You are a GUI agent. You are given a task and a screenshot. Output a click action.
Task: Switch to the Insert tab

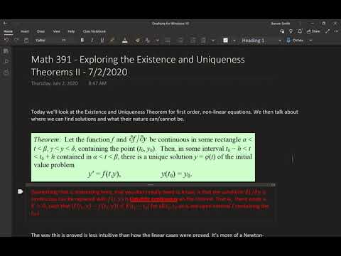[25, 31]
